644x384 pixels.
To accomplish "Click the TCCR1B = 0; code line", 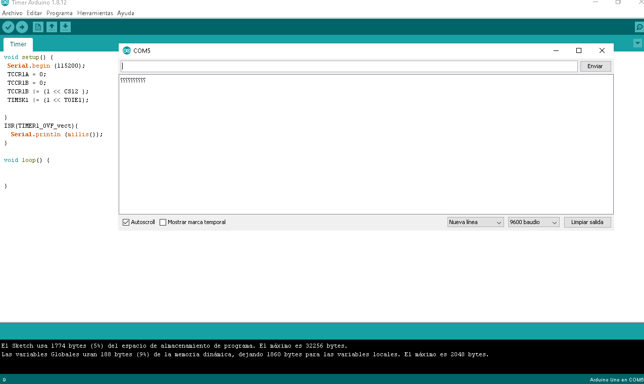I will click(x=27, y=83).
